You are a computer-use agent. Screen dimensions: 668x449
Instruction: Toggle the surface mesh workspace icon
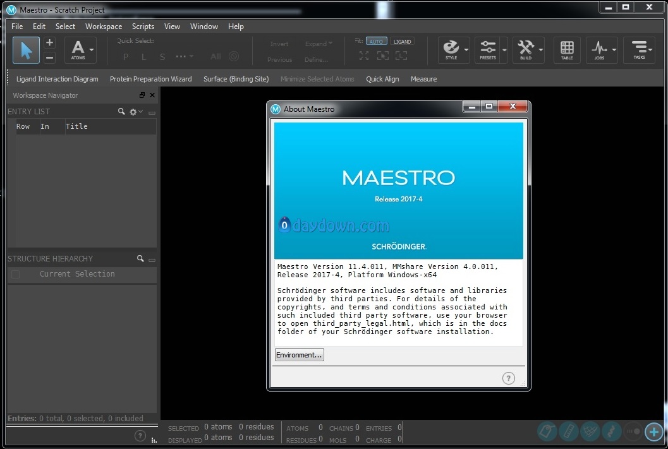[590, 431]
